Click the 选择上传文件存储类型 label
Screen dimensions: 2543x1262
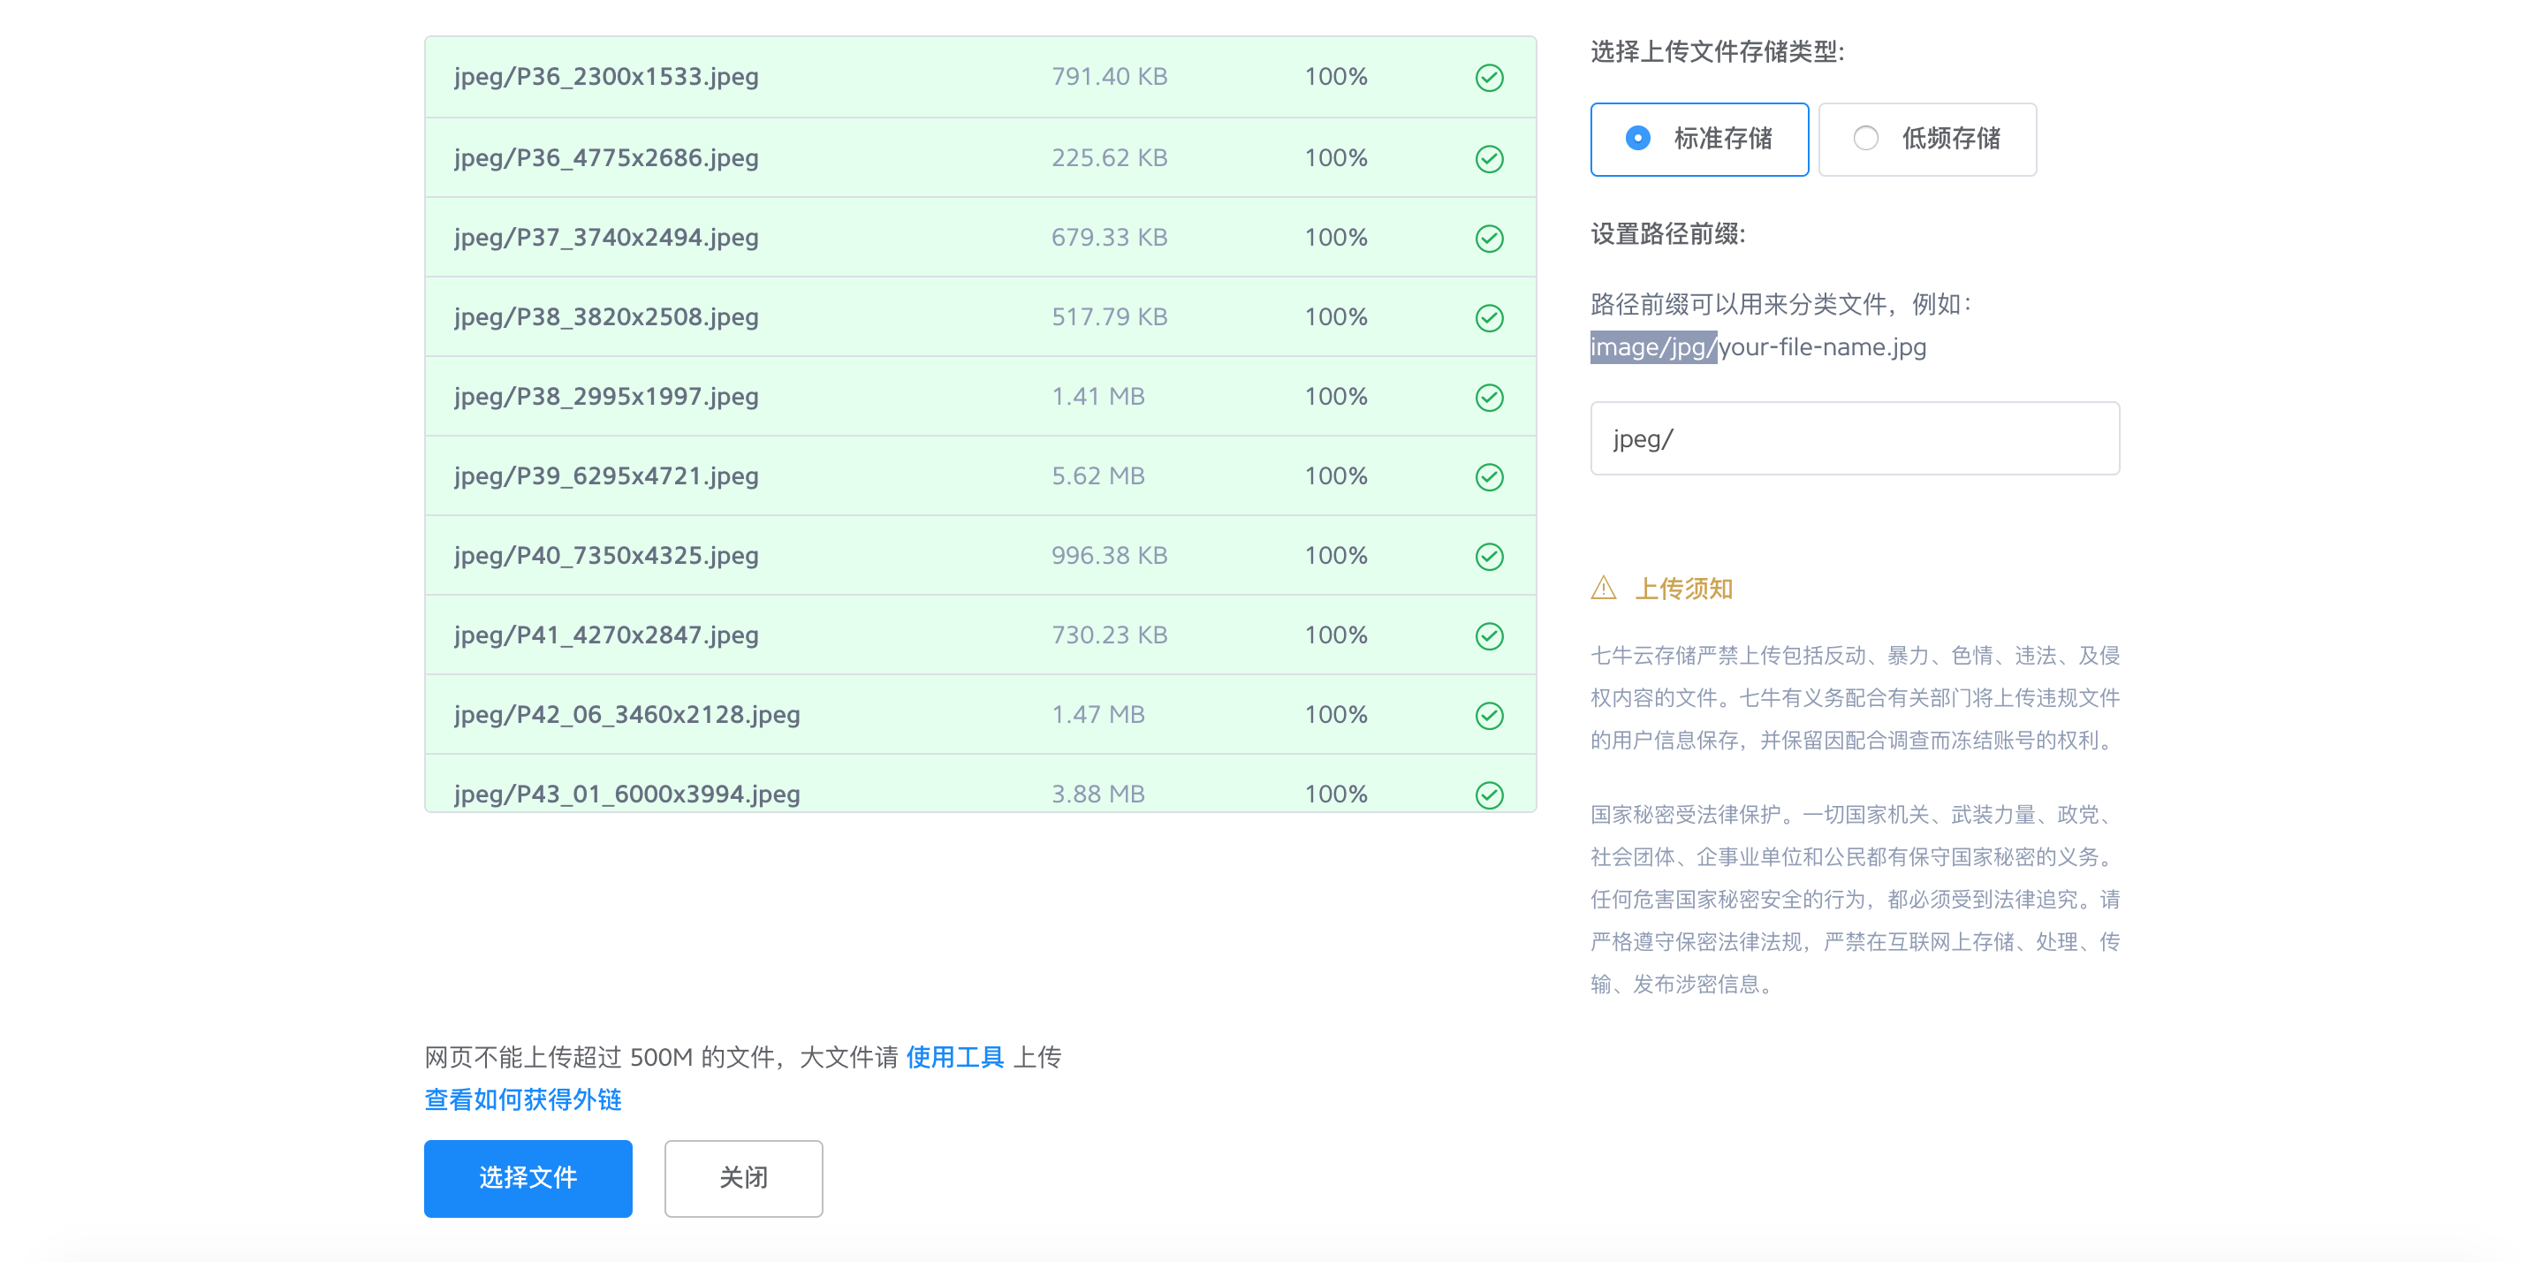[1717, 51]
